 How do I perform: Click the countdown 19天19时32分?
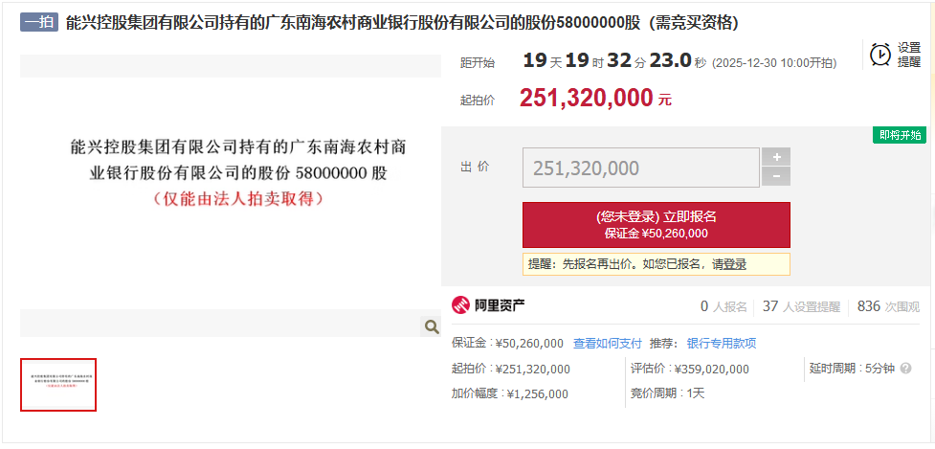click(x=585, y=61)
